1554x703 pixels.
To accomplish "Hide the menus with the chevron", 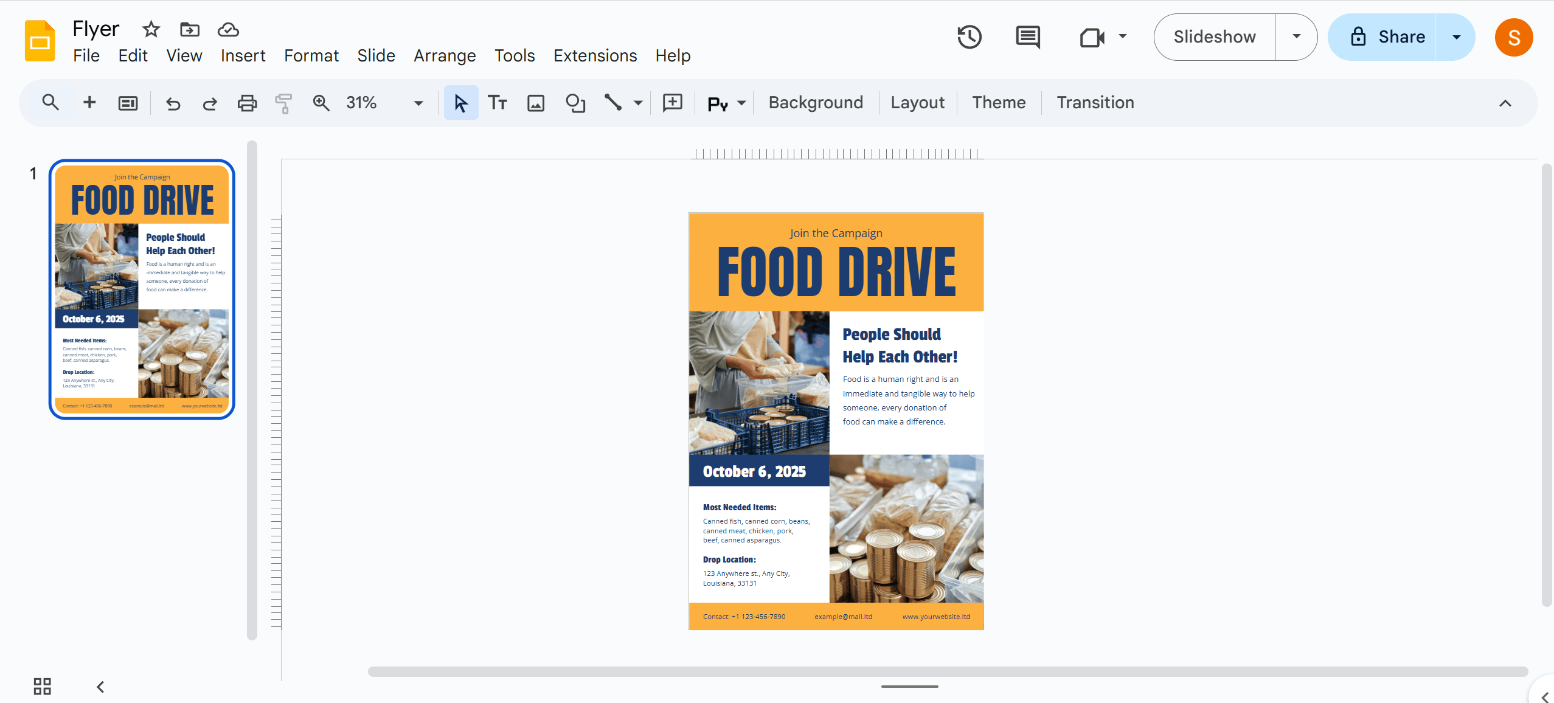I will 1505,103.
